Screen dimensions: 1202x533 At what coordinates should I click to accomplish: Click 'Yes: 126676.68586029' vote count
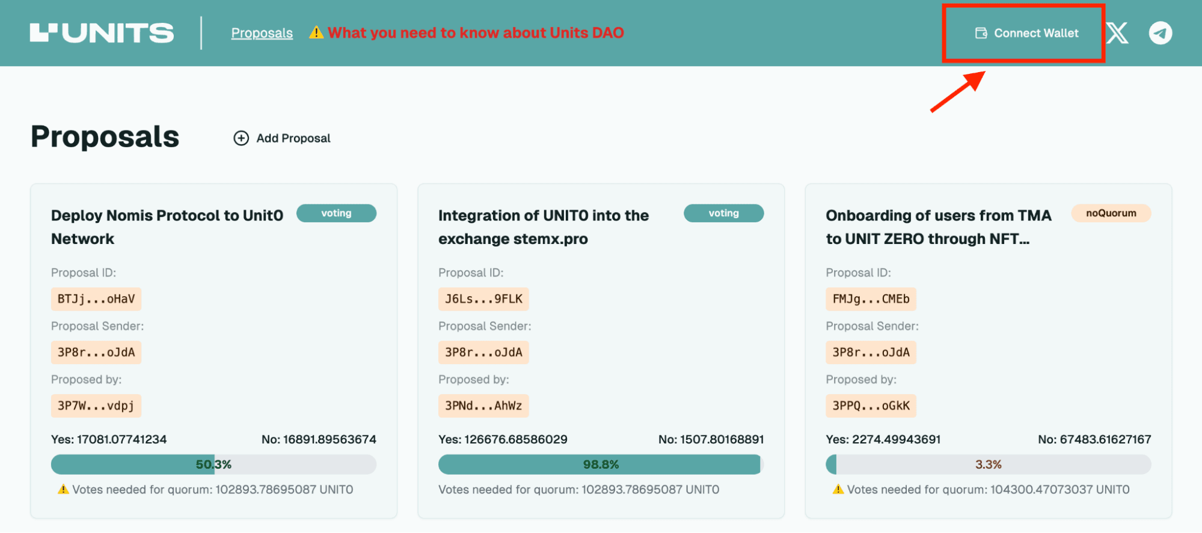coord(503,439)
